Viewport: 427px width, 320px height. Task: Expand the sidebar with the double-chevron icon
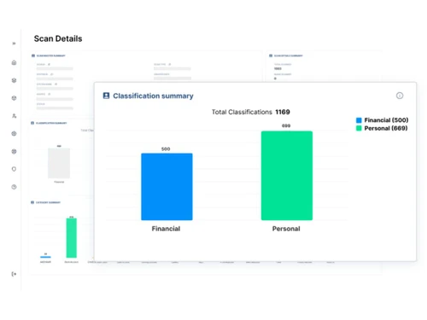point(14,44)
